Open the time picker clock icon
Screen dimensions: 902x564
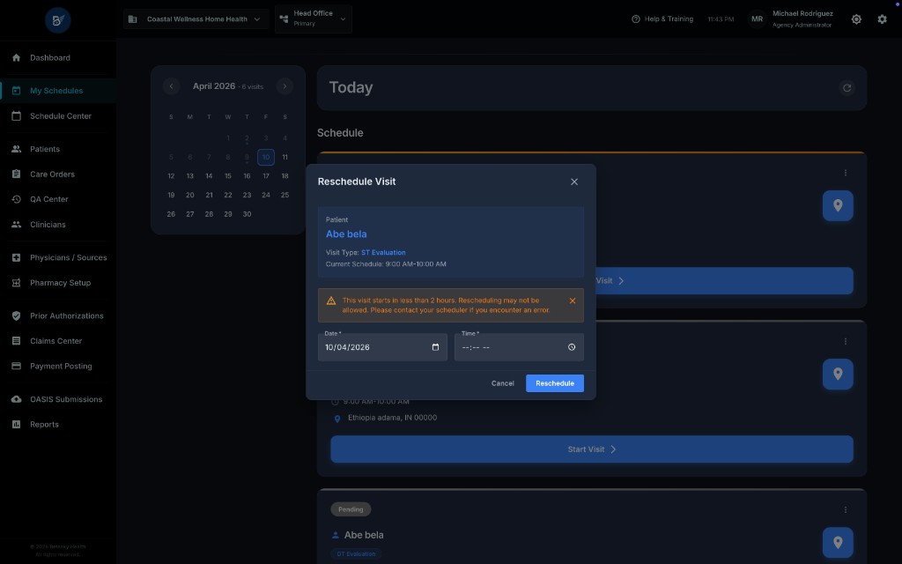tap(572, 347)
